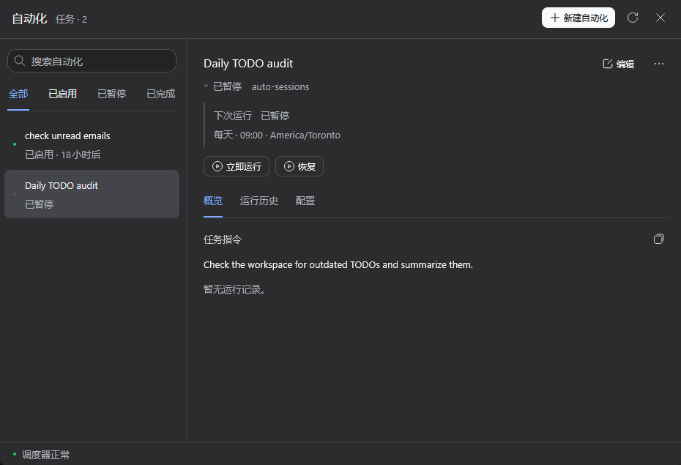The height and width of the screenshot is (465, 681).
Task: Focus the search automations field
Action: (x=92, y=61)
